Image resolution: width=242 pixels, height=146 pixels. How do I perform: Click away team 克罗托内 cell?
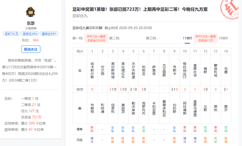tap(144, 108)
